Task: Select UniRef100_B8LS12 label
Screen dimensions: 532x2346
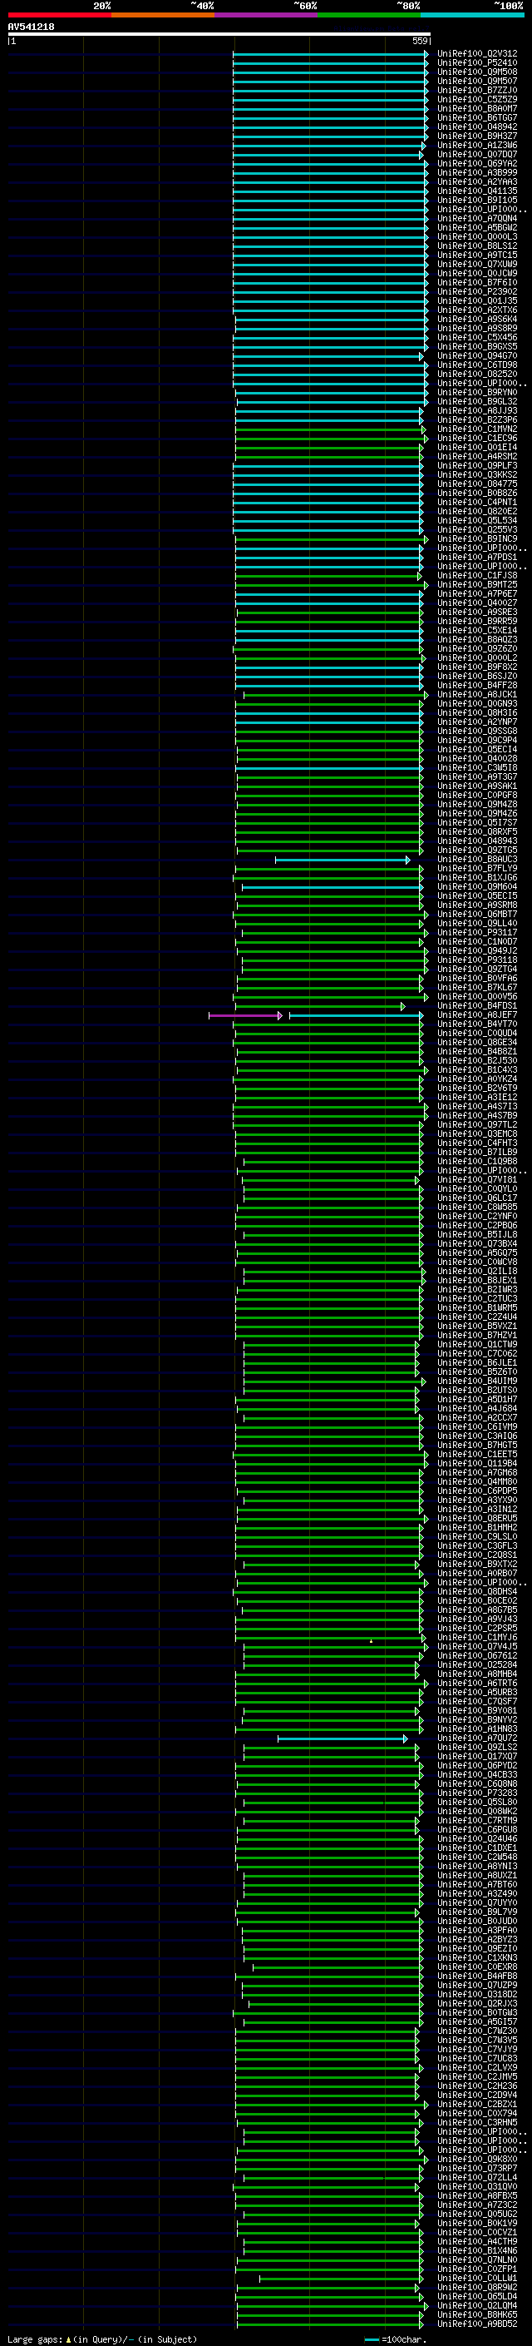Action: tap(477, 246)
